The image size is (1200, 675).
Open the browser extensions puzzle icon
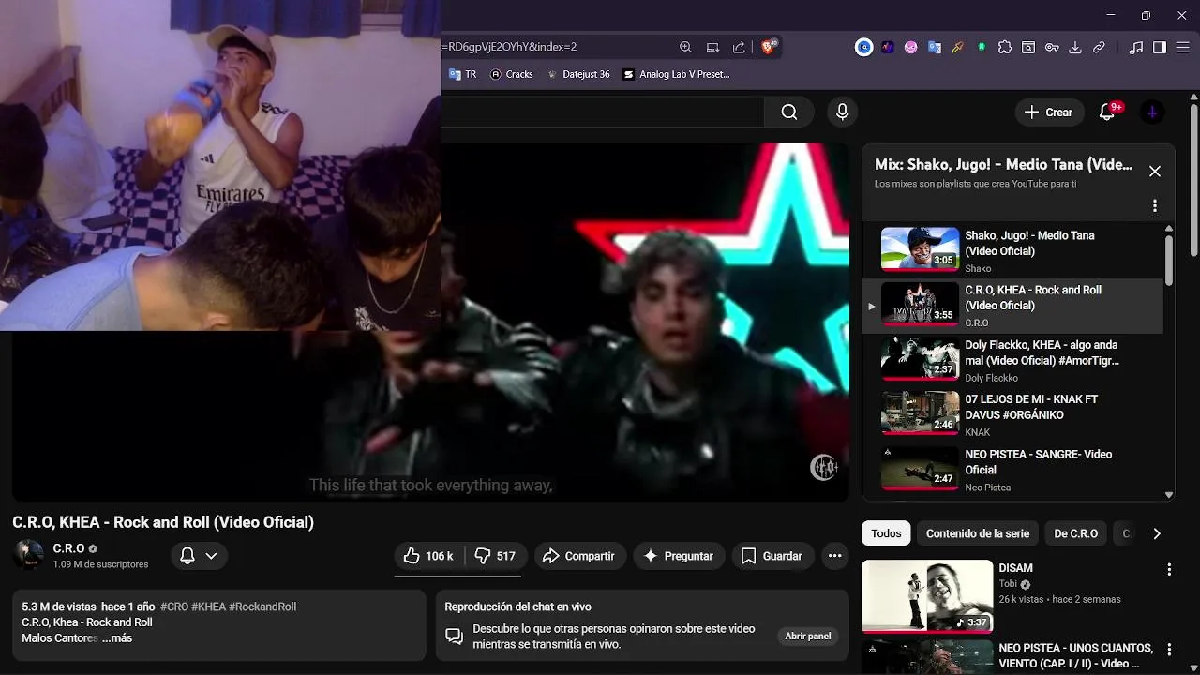[x=1005, y=47]
